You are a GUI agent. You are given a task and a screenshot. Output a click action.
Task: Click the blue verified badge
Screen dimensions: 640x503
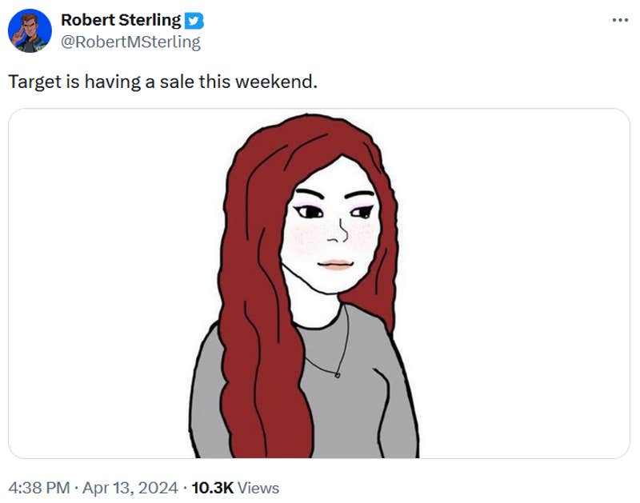tap(194, 21)
